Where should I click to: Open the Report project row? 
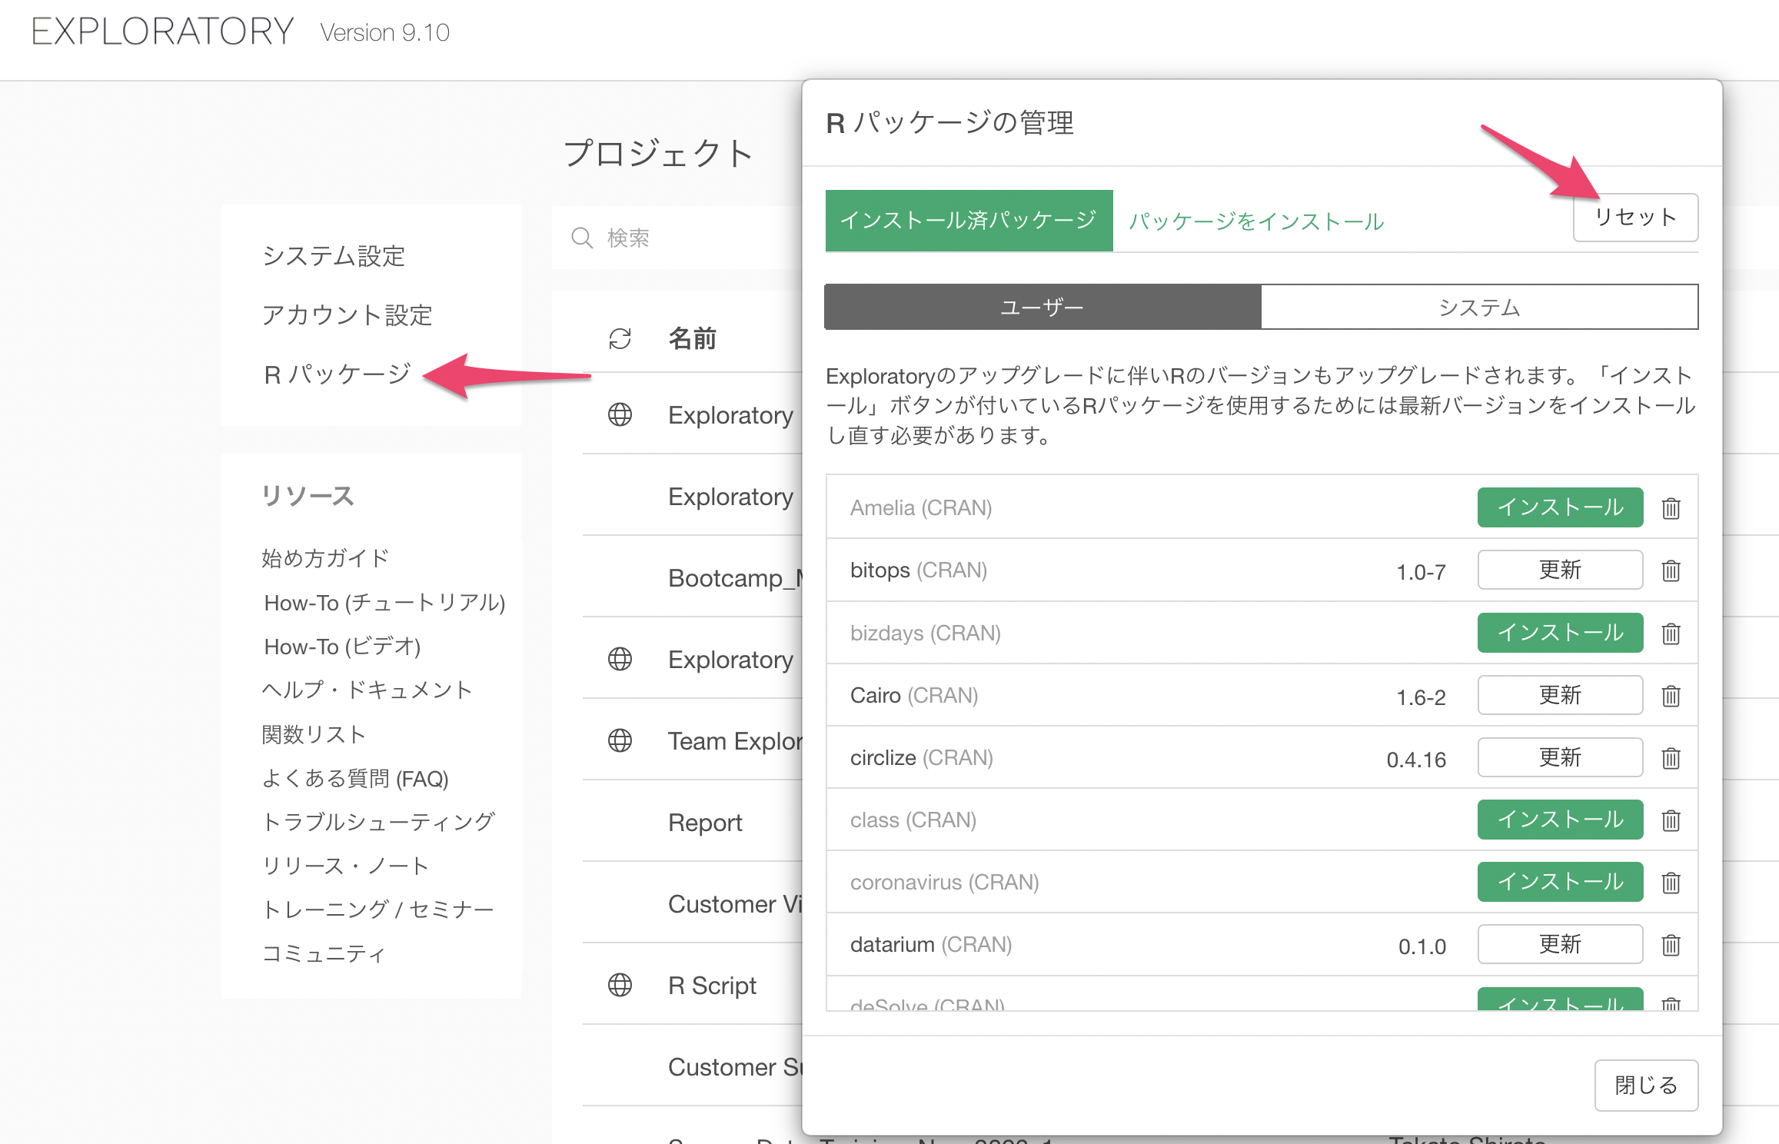705,823
